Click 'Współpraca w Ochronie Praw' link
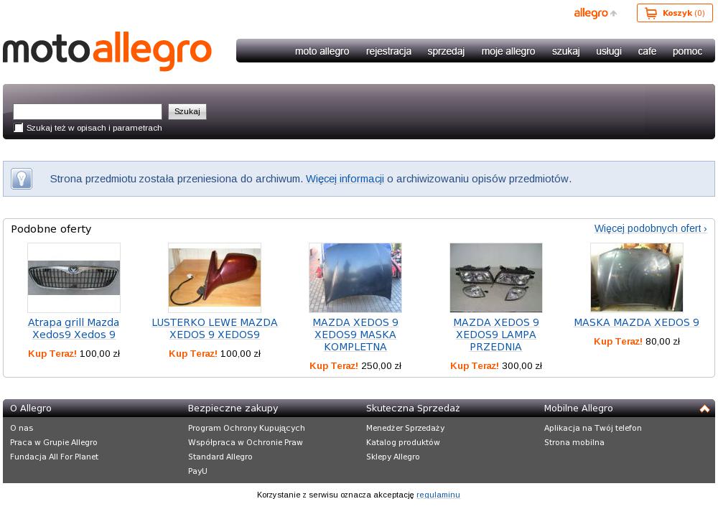 coord(246,442)
